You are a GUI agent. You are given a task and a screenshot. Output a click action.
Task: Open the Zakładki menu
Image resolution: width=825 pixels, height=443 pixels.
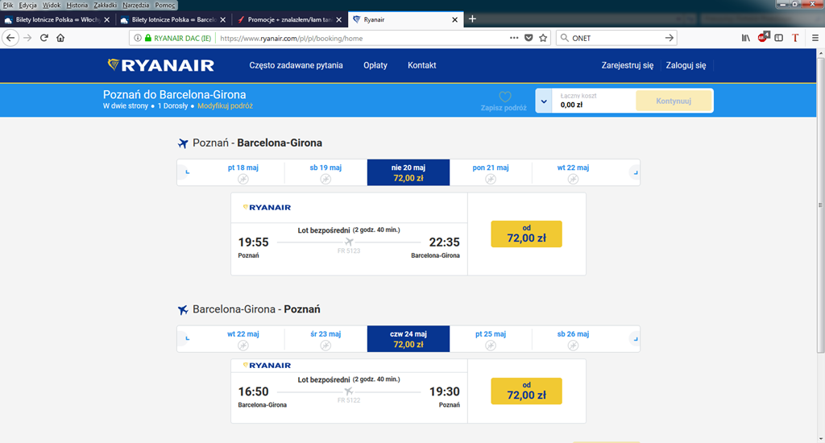(106, 6)
